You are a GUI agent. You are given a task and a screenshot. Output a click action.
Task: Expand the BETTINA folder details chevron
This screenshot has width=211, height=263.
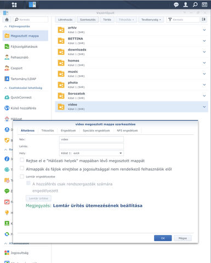[204, 41]
